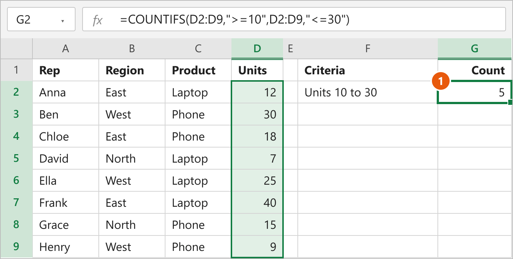Click the 'Region' header cell
This screenshot has height=259, width=513.
pos(132,70)
